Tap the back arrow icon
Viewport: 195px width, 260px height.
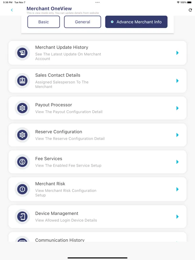[12, 10]
